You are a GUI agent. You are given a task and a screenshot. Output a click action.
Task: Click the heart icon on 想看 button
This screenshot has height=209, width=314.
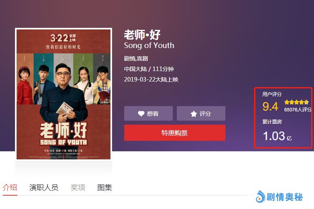pyautogui.click(x=141, y=114)
